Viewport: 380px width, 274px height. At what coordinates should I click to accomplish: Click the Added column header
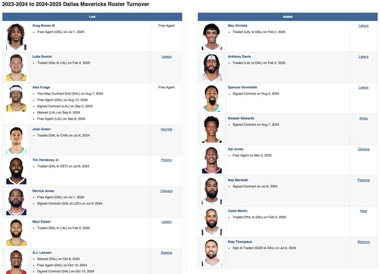click(x=288, y=17)
